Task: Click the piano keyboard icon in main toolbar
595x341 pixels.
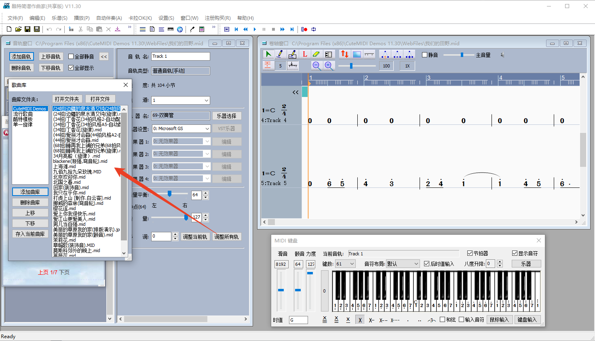Action: click(x=171, y=29)
